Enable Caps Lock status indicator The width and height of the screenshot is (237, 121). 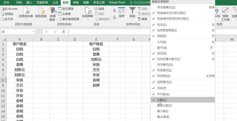tap(183, 42)
